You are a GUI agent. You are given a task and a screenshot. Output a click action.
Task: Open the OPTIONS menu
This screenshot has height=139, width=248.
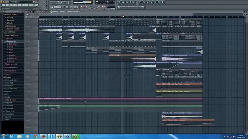pyautogui.click(x=25, y=5)
